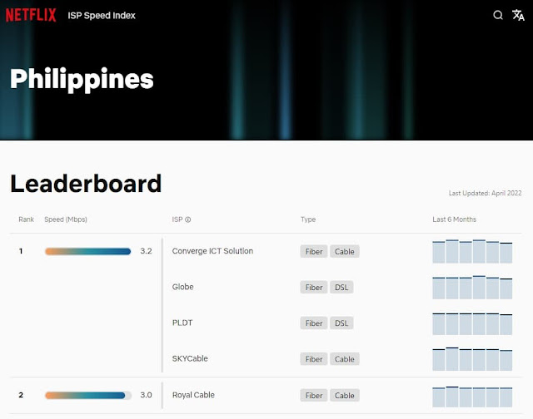The height and width of the screenshot is (419, 533).
Task: Select the SKYCable ISP name
Action: [190, 358]
